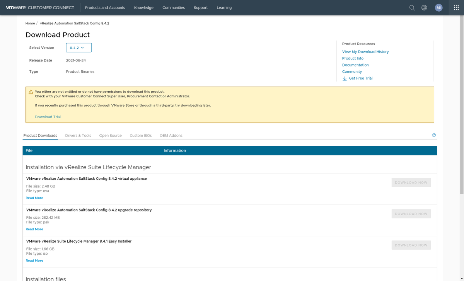Click Read More under Easy Installer
The image size is (464, 281).
pos(34,261)
